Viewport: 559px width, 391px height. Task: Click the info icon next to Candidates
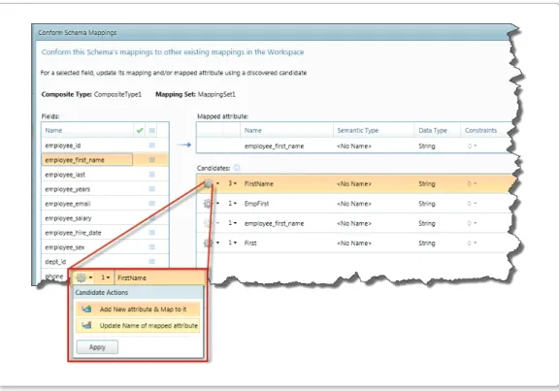(x=237, y=168)
